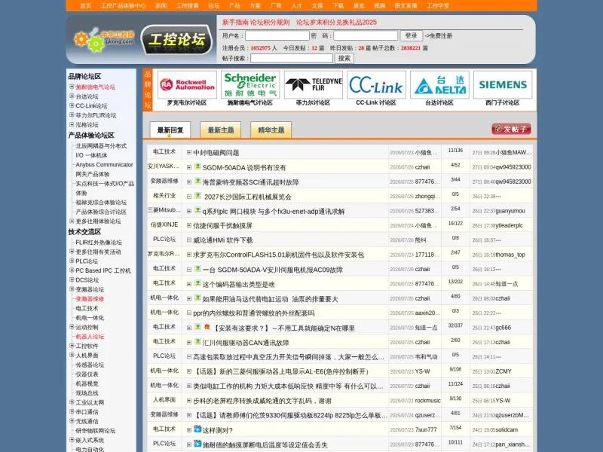Open last replier thomas_top profile
Viewport: 603px width, 452px height.
(x=510, y=255)
